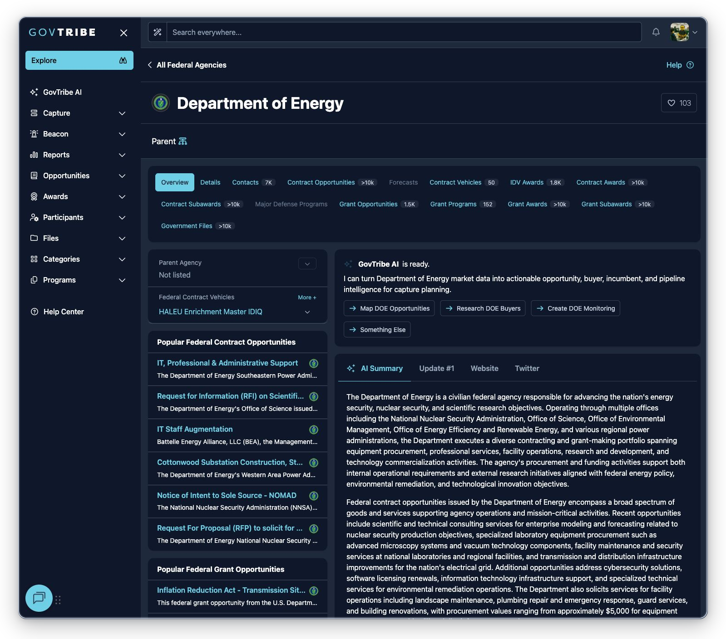This screenshot has height=639, width=726.
Task: Select the Overview tab
Action: pos(175,182)
